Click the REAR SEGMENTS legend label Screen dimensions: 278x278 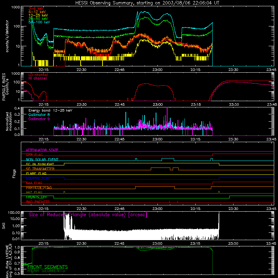[46, 271]
